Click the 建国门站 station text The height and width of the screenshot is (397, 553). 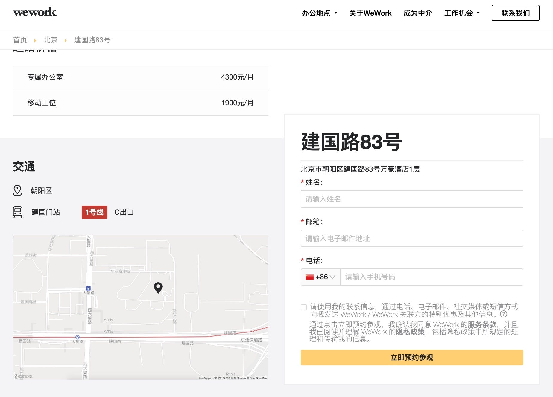(46, 212)
